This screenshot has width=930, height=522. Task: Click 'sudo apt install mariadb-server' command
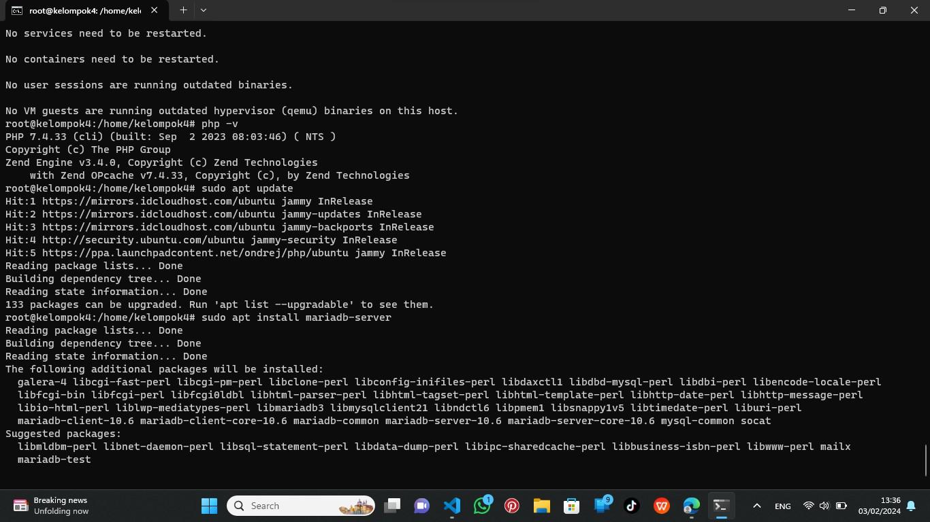coord(296,317)
